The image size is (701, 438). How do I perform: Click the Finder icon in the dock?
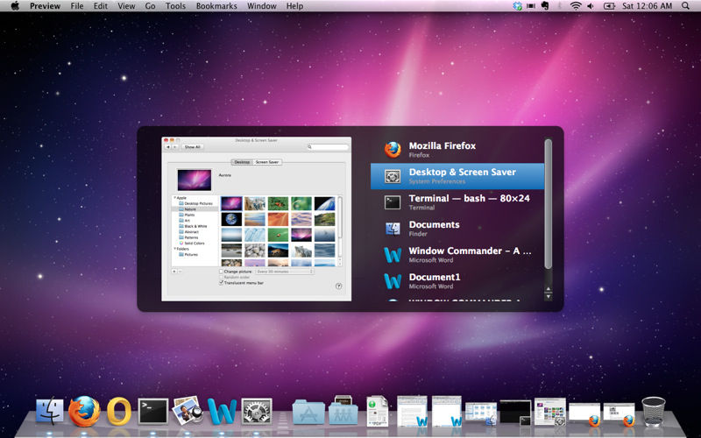[x=50, y=410]
